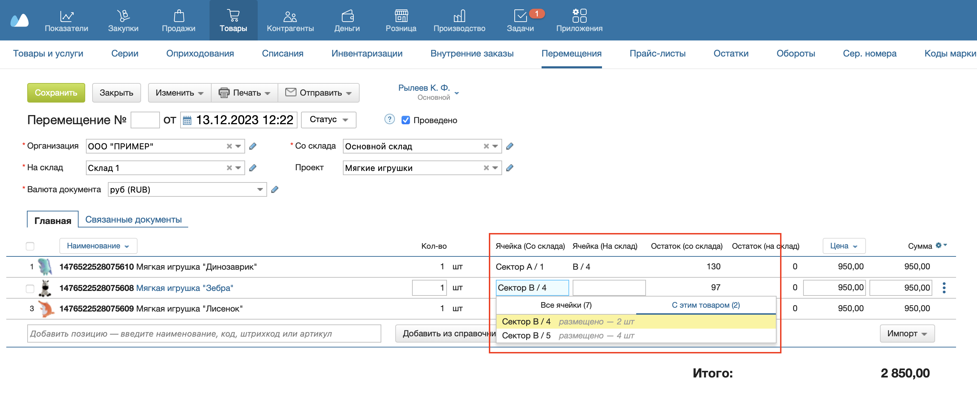Switch to Связанные документы tab
Screen dimensions: 977x397
click(133, 220)
